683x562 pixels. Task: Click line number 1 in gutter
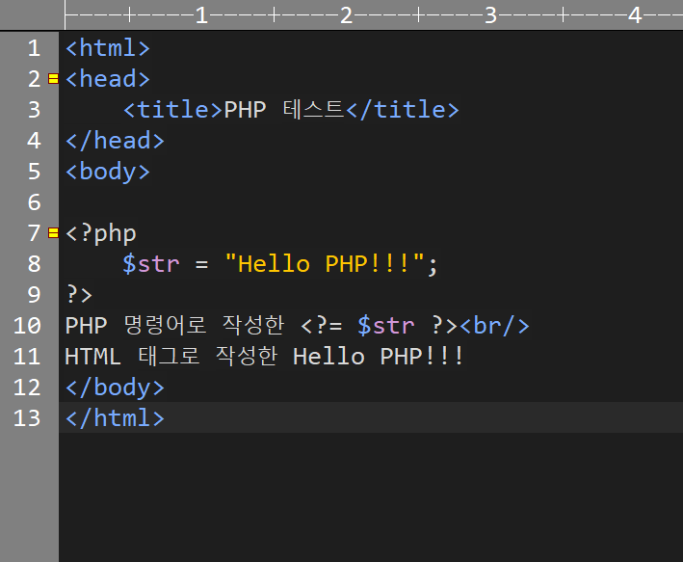34,48
